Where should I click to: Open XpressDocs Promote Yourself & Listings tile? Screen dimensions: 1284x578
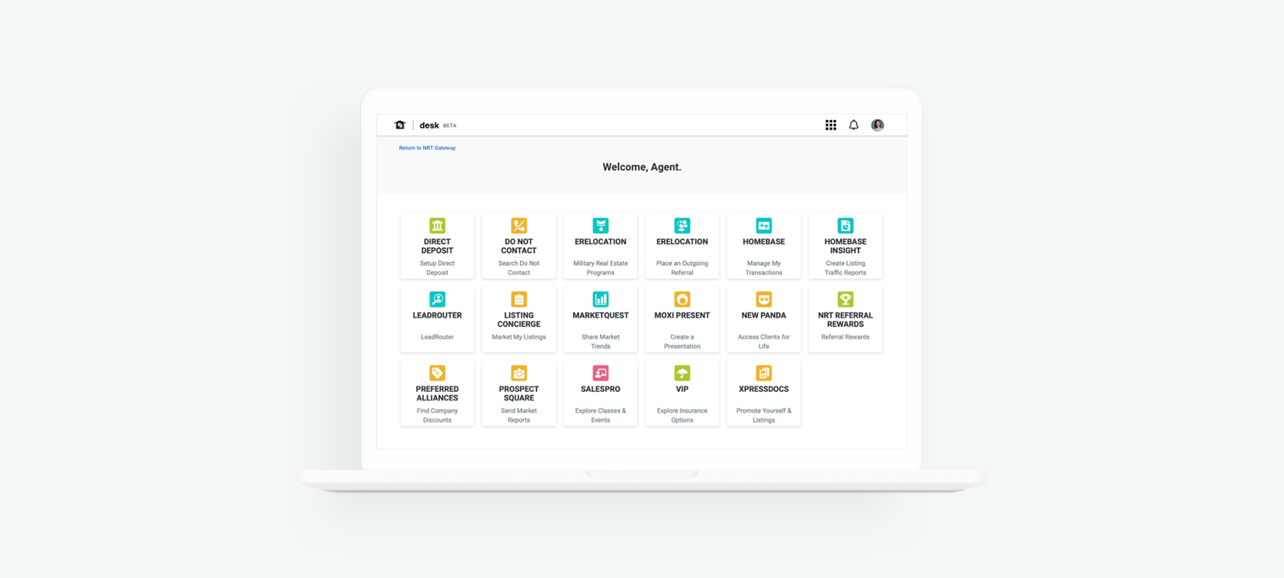pyautogui.click(x=764, y=393)
